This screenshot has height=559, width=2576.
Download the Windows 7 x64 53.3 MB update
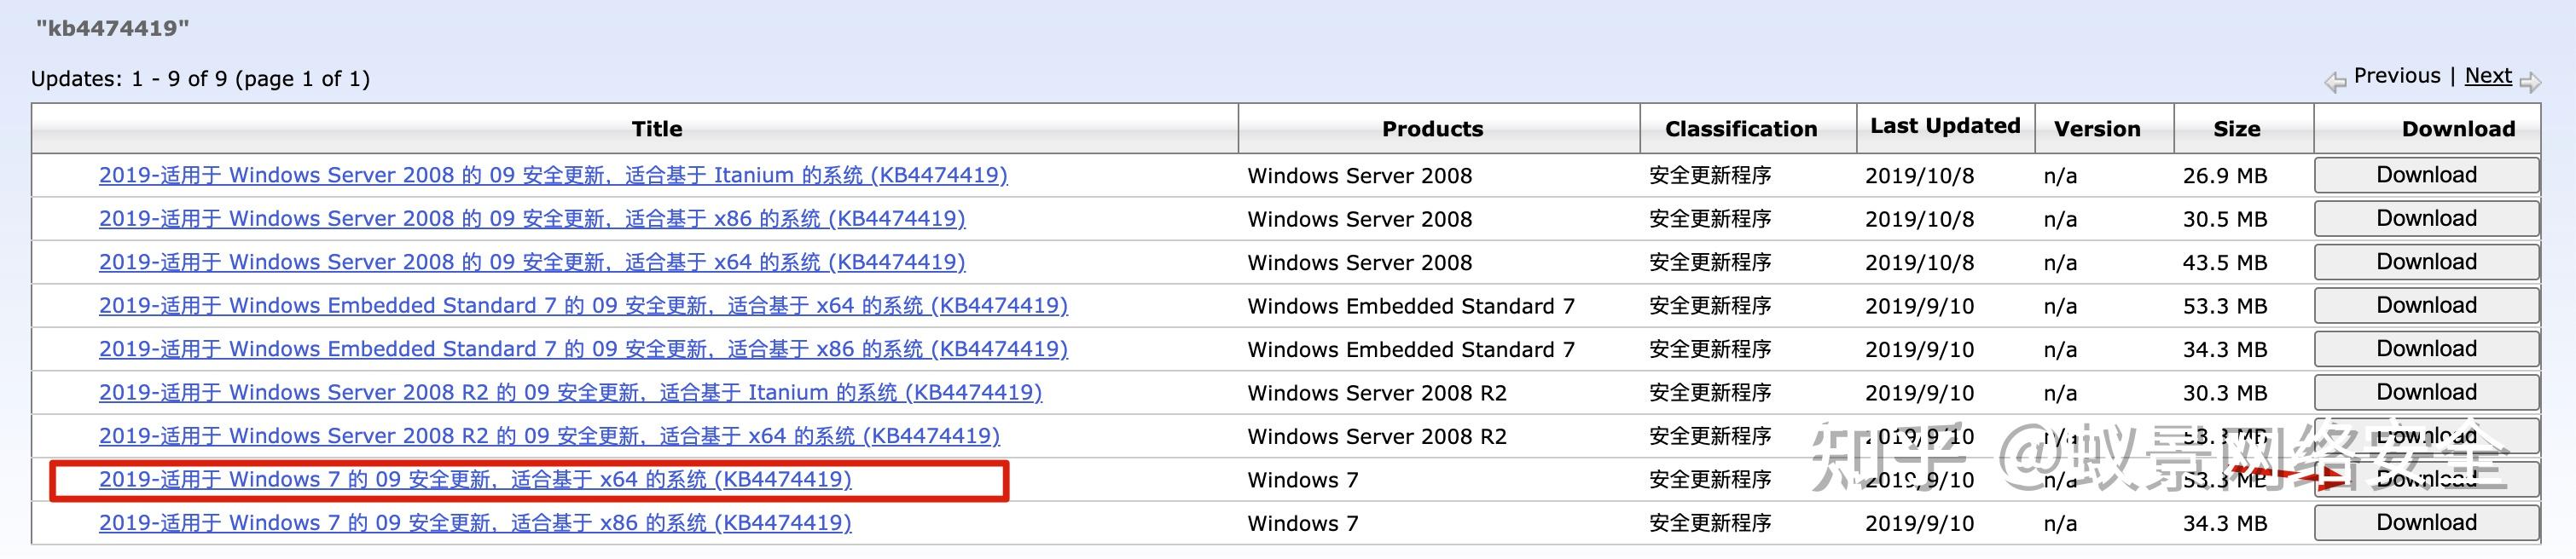tap(2426, 479)
